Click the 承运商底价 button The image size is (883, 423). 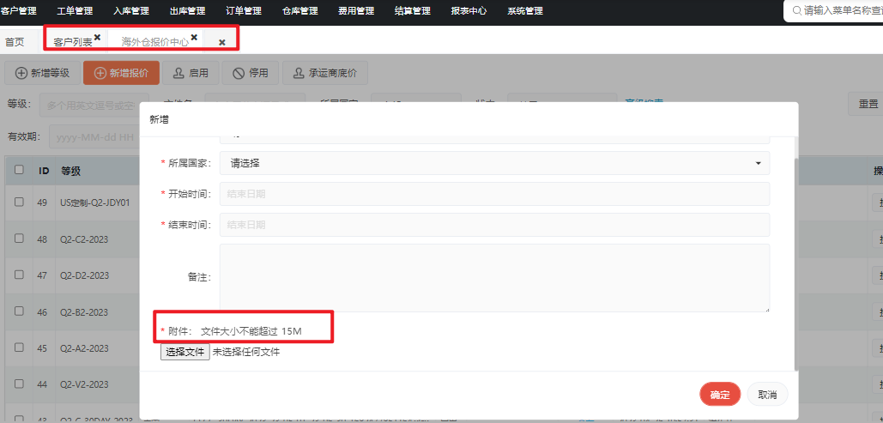point(325,73)
